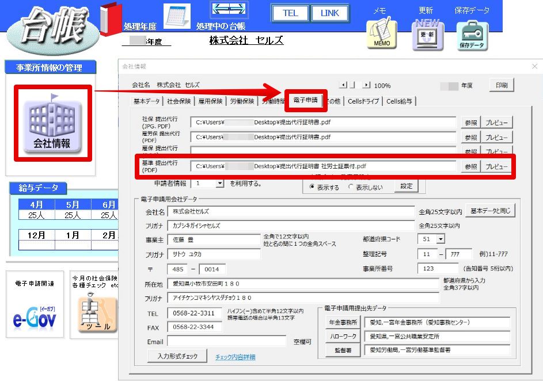Open the MEMO notepad icon
Image resolution: width=543 pixels, height=381 pixels.
click(382, 33)
